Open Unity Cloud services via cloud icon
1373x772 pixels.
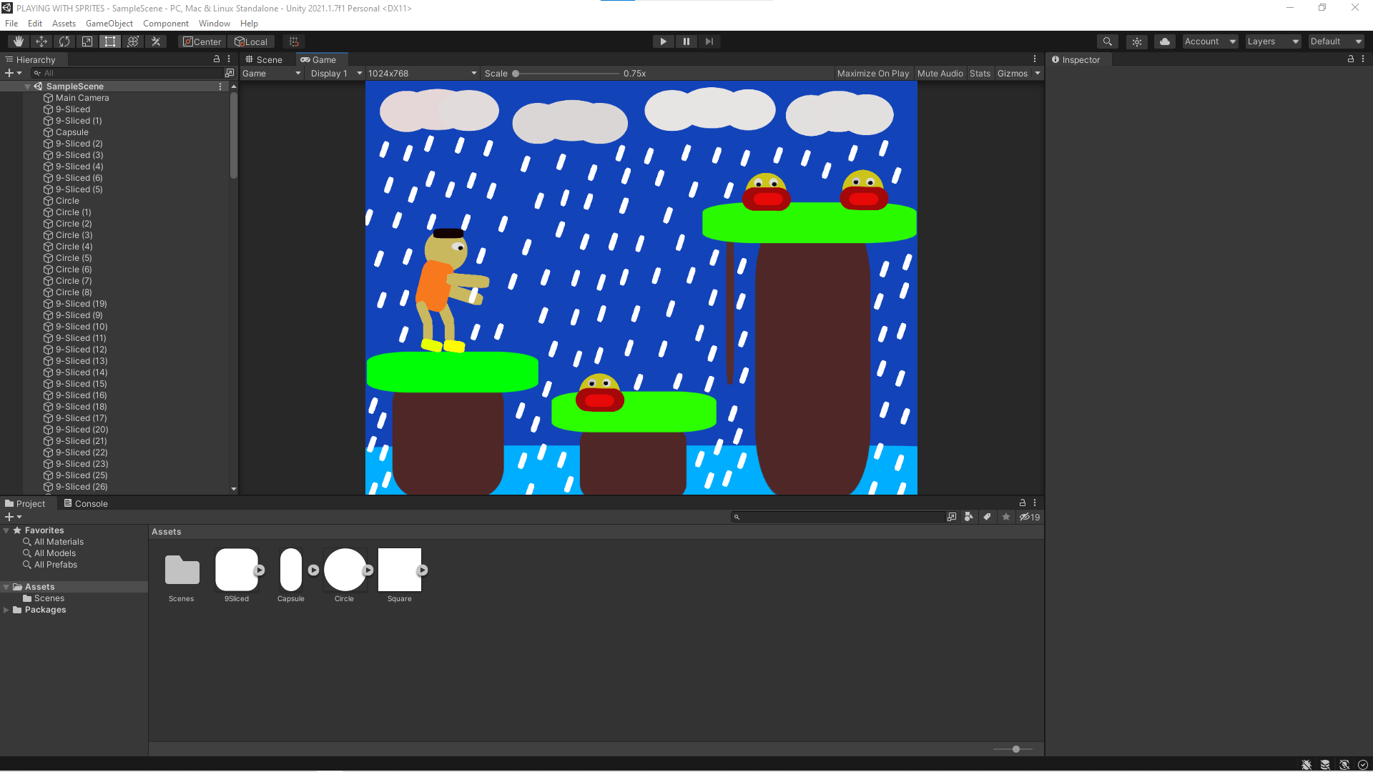(1164, 41)
